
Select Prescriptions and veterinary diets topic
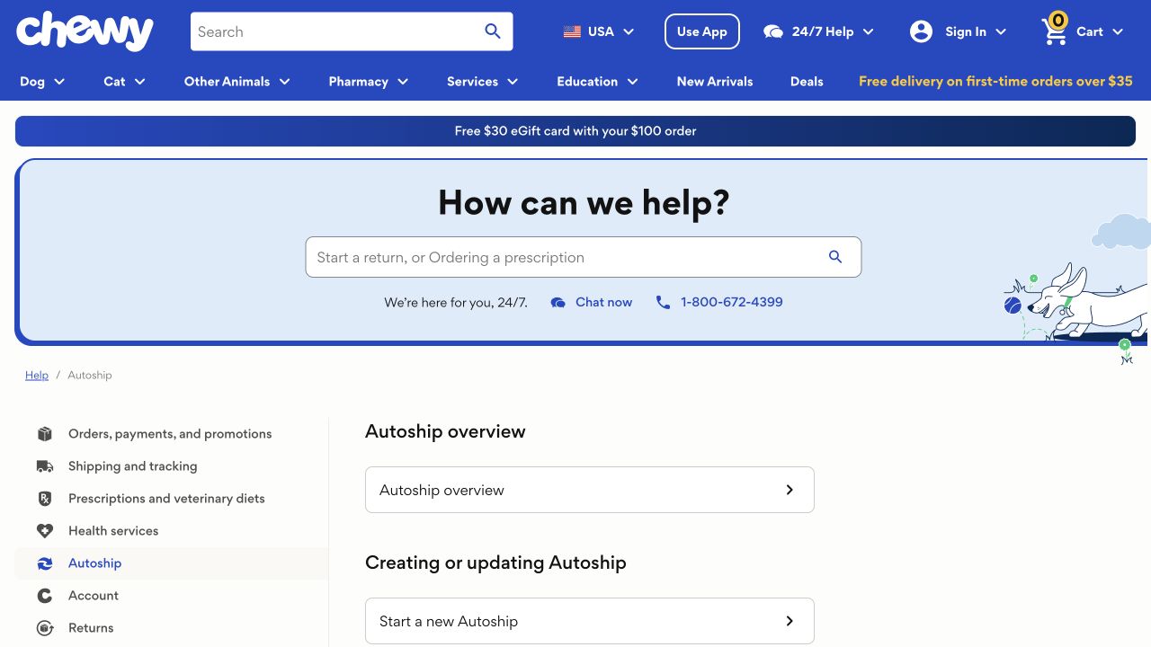pyautogui.click(x=166, y=499)
